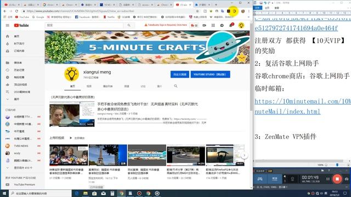Open a new Chrome tab
This screenshot has height=197, width=351.
coord(216,4)
